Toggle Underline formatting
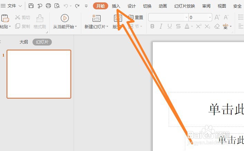This screenshot has width=244, height=151. tap(170, 27)
